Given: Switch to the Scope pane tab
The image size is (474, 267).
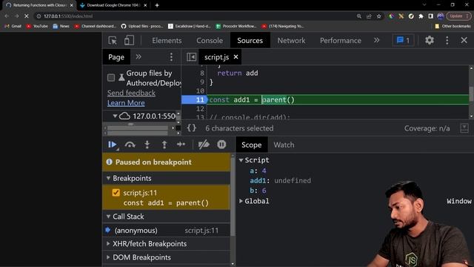Looking at the screenshot, I should click(252, 145).
